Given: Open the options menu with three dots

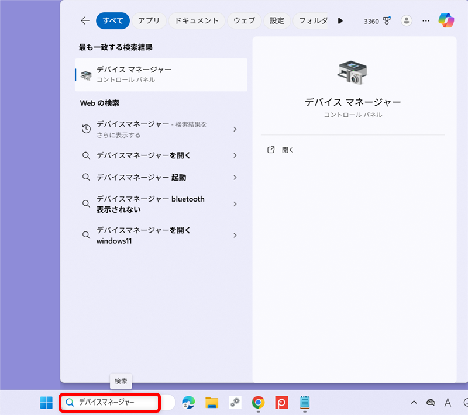Looking at the screenshot, I should (426, 21).
